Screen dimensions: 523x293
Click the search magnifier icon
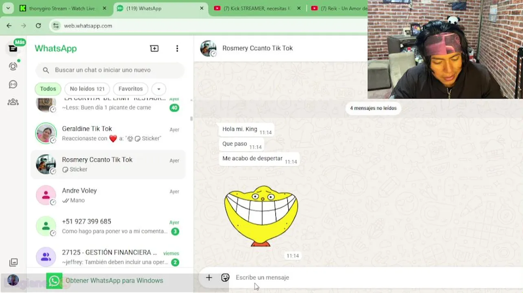46,70
